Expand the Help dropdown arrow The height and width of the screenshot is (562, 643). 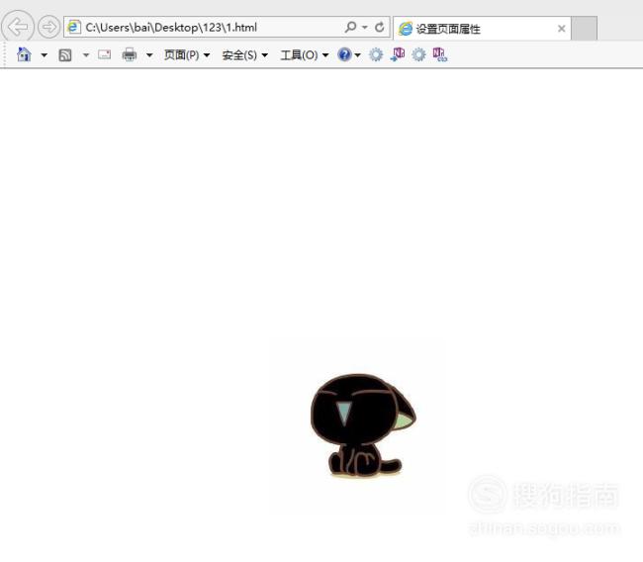357,54
